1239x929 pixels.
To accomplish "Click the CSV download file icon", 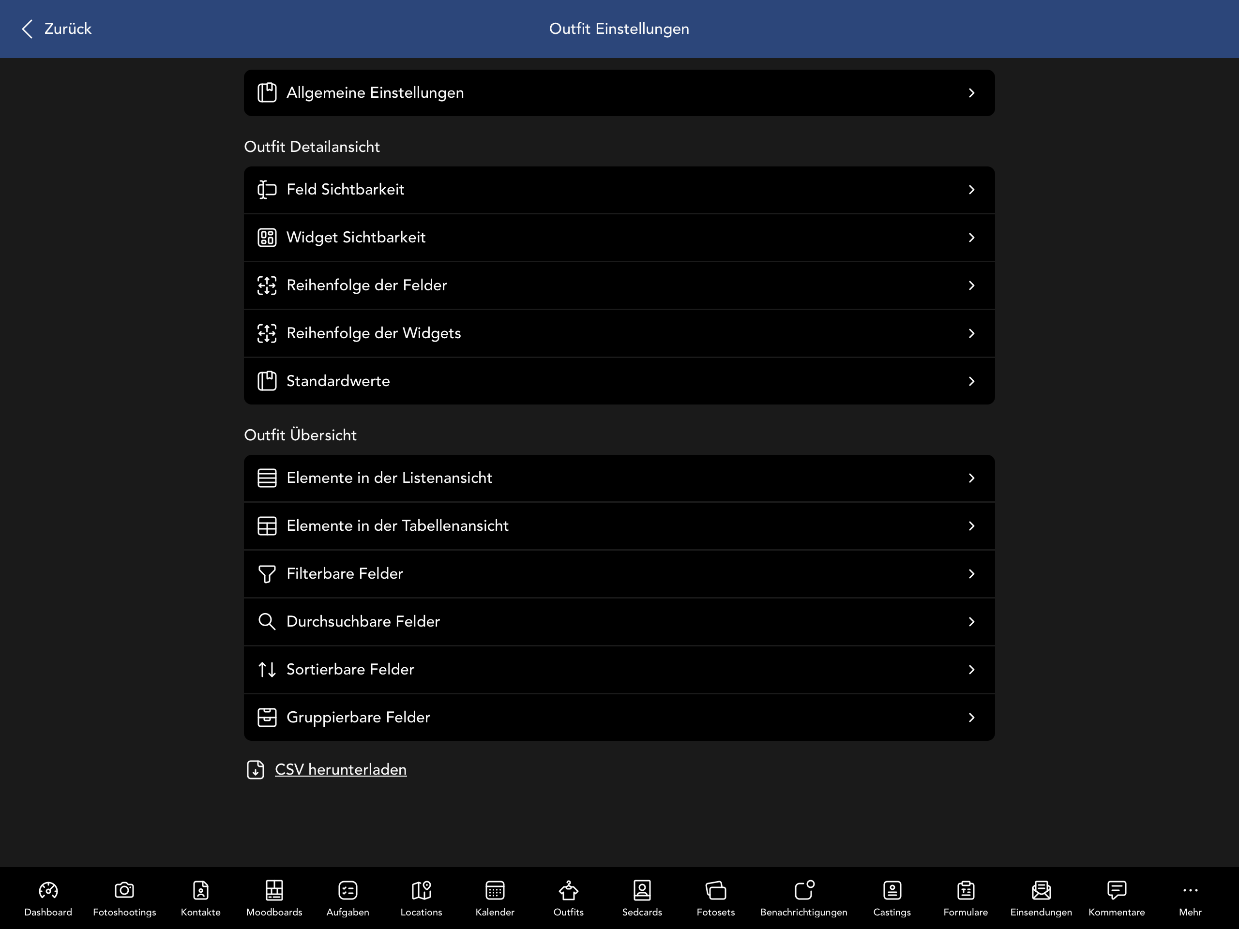I will click(256, 769).
